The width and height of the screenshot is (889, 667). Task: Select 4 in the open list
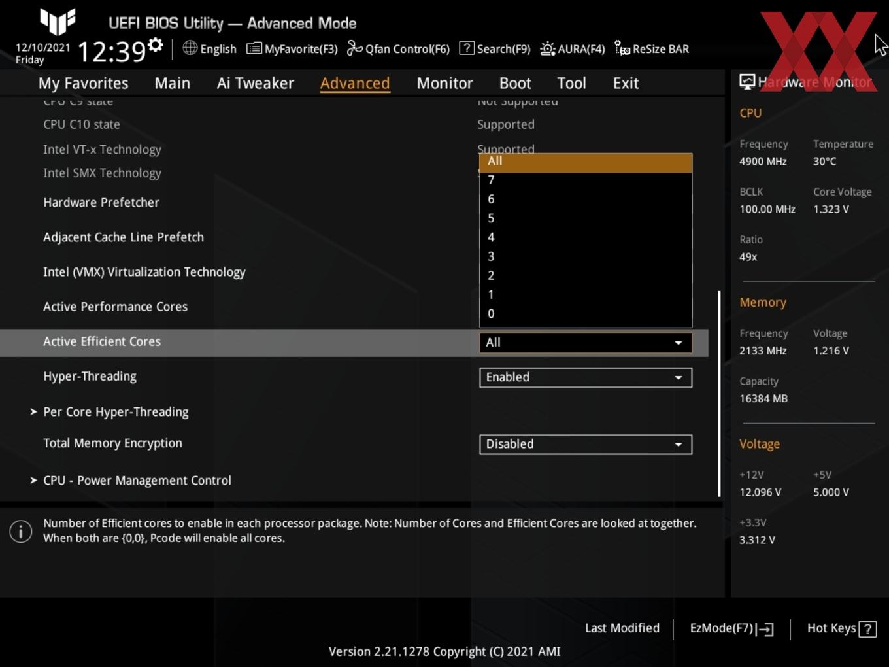click(586, 237)
